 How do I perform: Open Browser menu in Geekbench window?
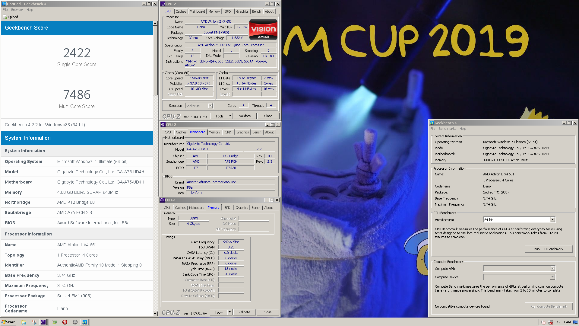(x=17, y=10)
